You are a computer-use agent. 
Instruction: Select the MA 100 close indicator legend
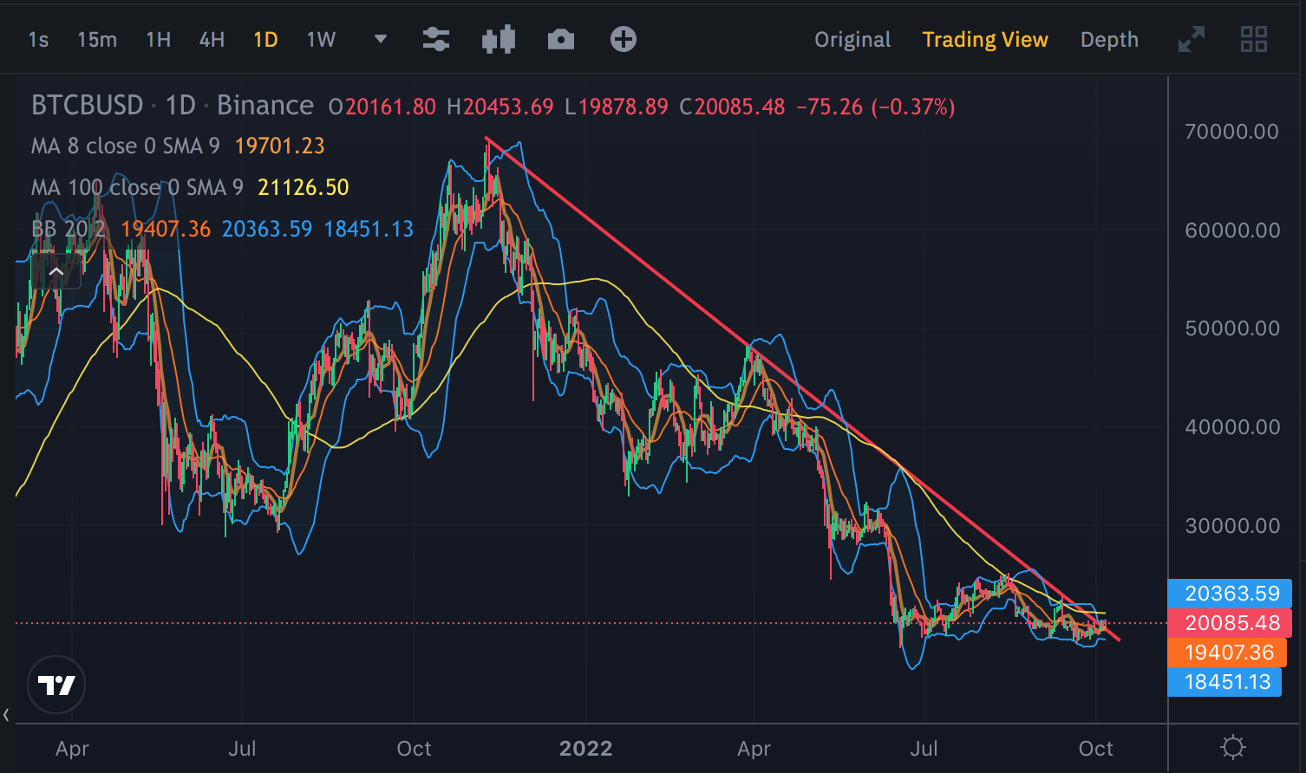137,187
